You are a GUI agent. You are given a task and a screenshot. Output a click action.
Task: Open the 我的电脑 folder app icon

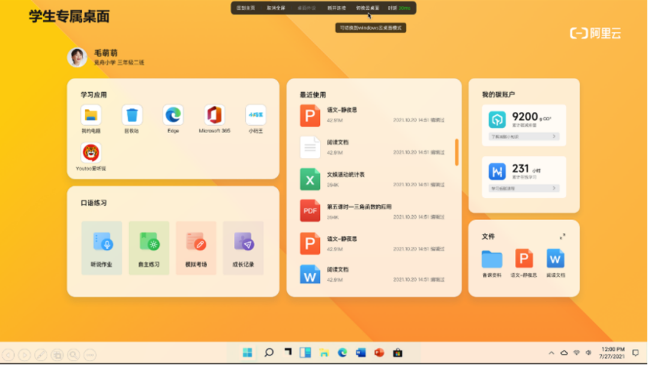91,115
